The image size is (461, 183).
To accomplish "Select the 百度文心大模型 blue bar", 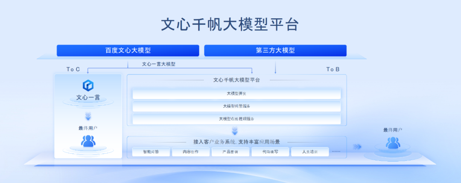I will [x=128, y=51].
